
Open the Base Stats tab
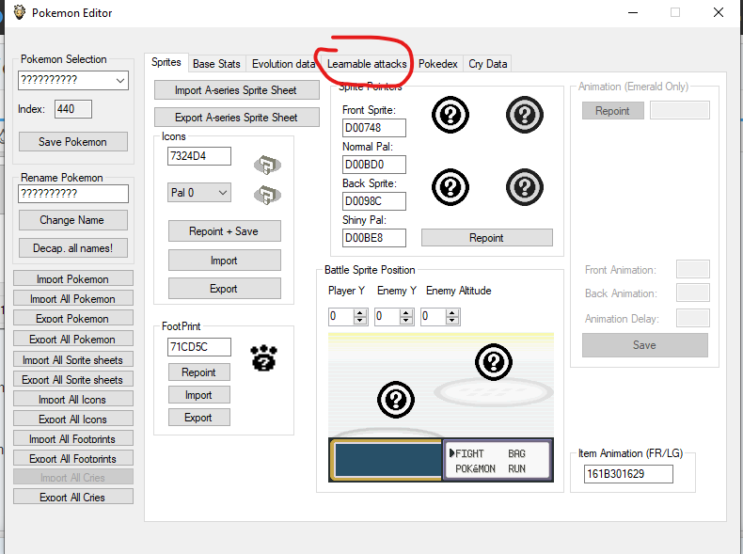[216, 64]
